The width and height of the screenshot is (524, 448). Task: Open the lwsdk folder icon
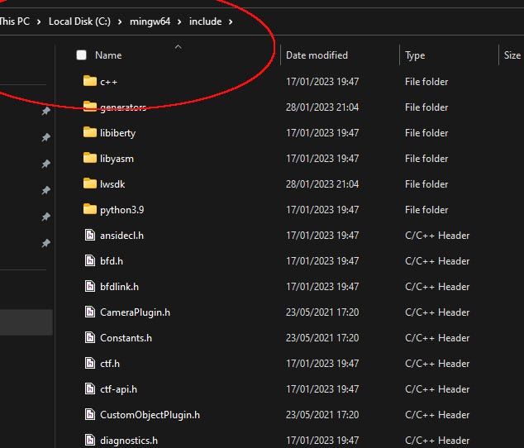90,183
